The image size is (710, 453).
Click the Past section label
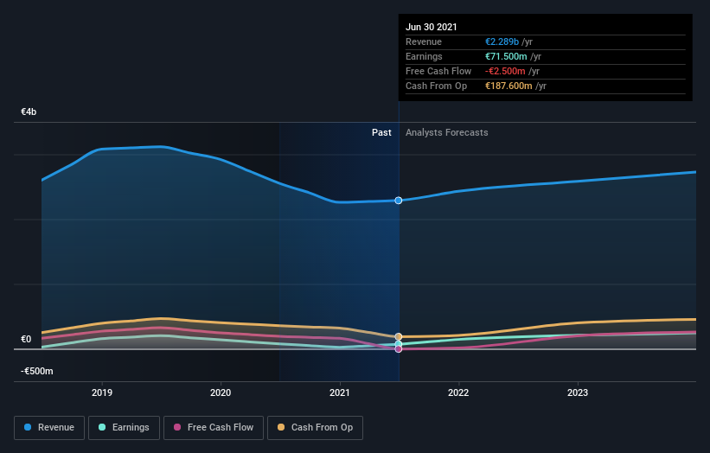click(x=381, y=132)
